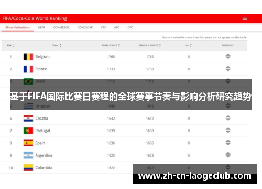Switch to the CAF tab
Image resolution: width=262 pixels, height=189 pixels.
103,27
